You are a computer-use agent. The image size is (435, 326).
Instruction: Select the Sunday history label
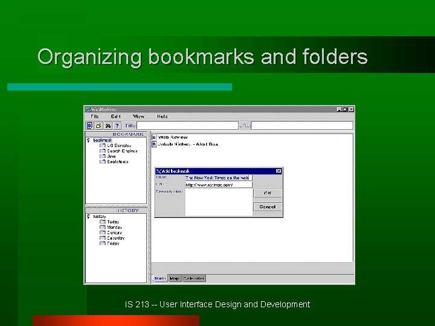[x=115, y=232]
